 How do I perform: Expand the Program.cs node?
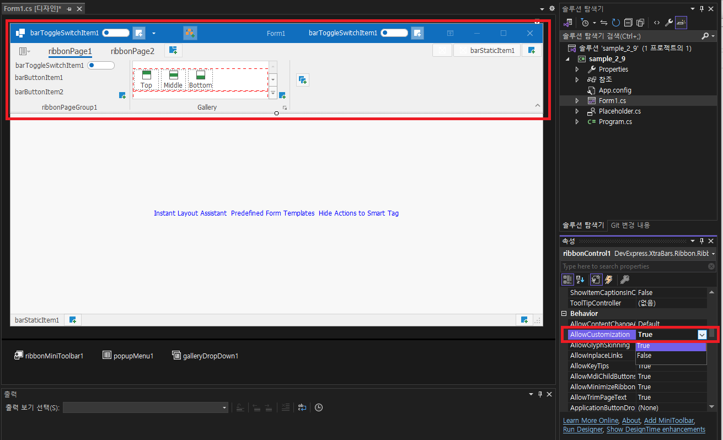coord(577,122)
